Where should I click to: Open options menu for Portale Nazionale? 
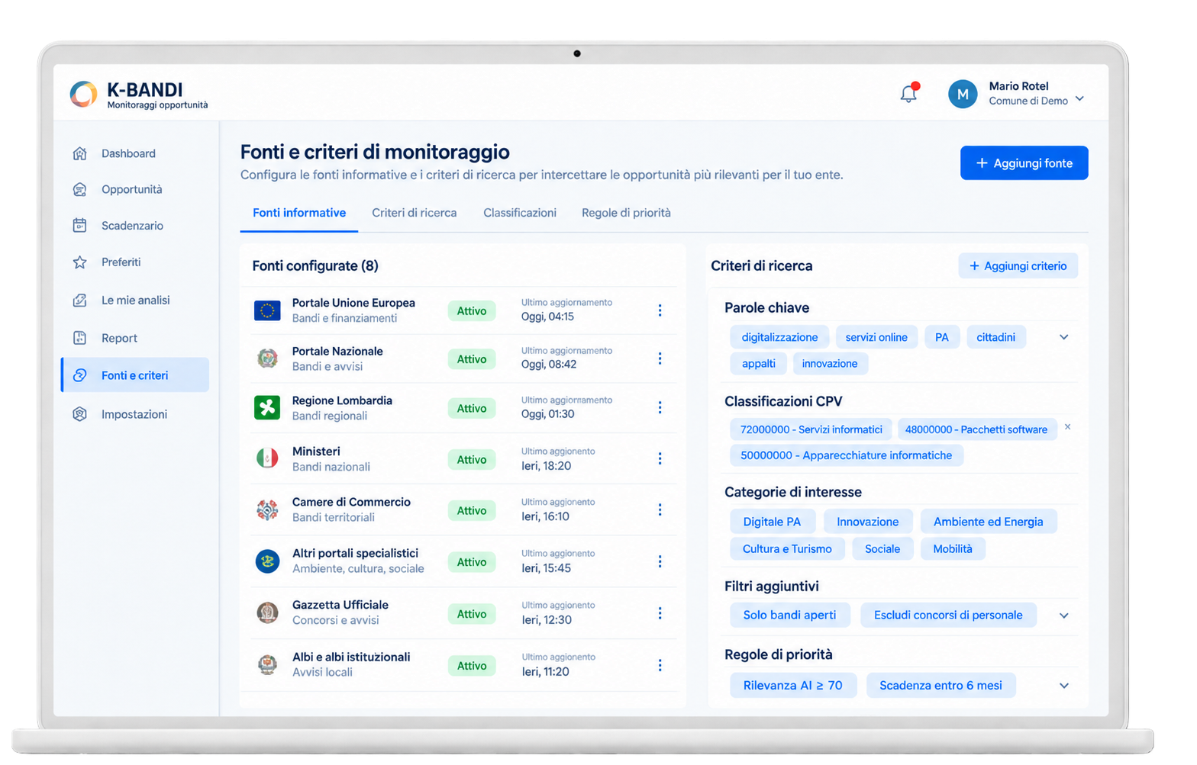(x=660, y=358)
